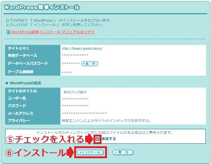This screenshot has width=211, height=164.
Task: Click the プライバシー setting text about search indexing
Action: coord(106,121)
